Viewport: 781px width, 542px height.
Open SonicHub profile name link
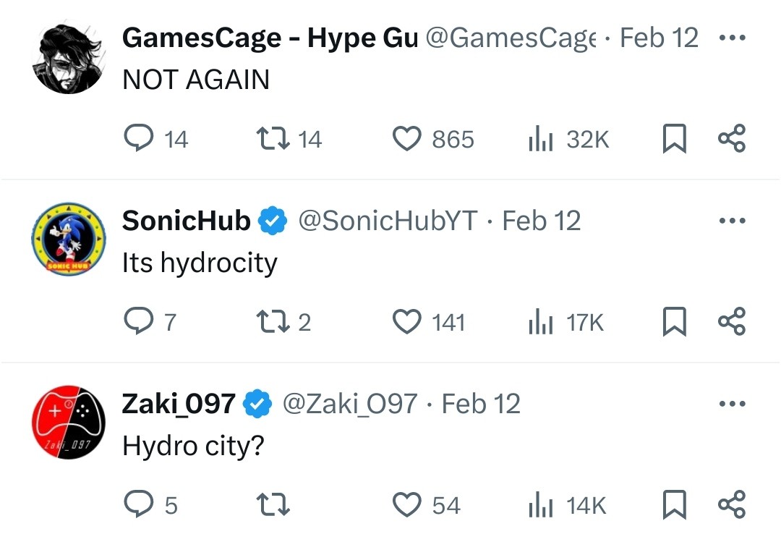click(186, 221)
